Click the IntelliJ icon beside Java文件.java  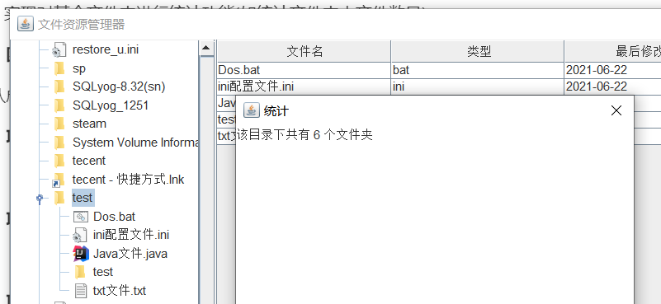click(81, 254)
